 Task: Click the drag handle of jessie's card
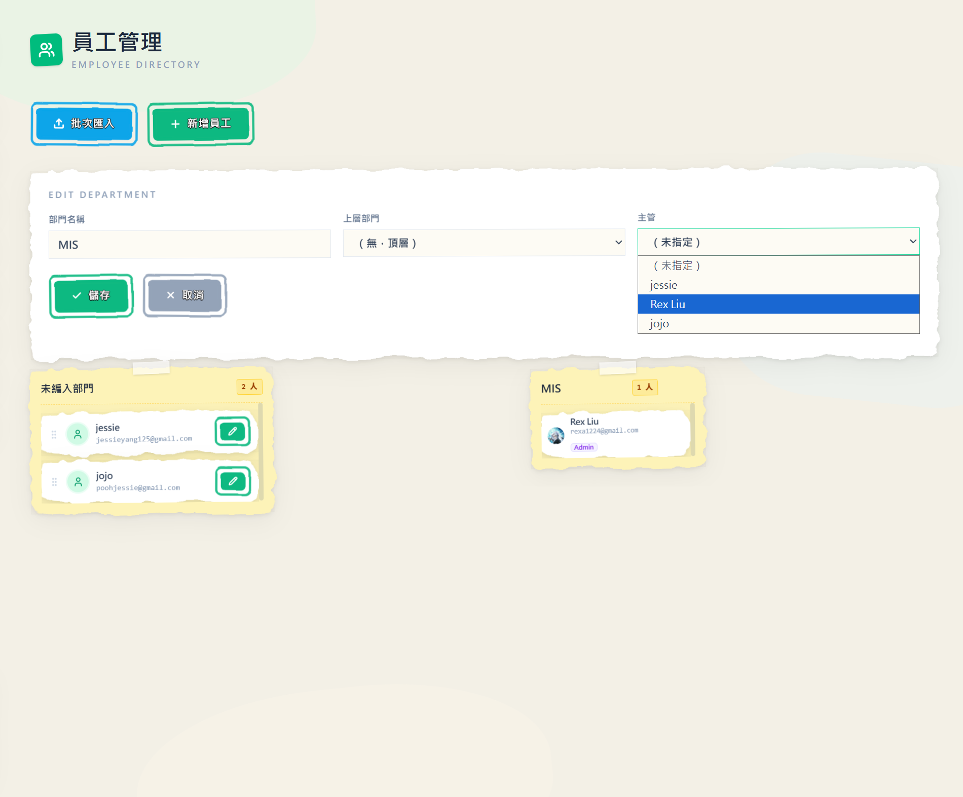(x=54, y=434)
